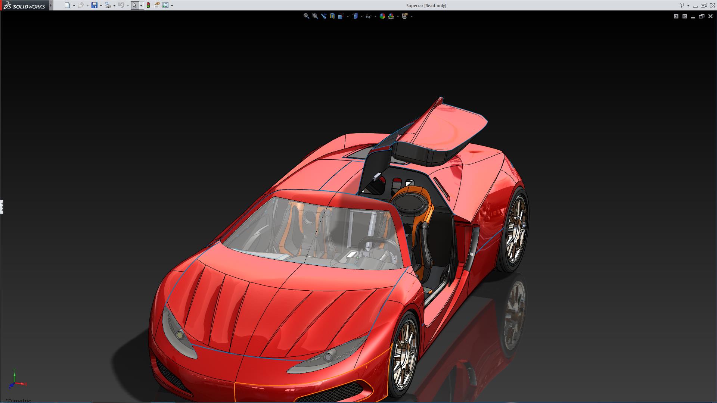Screen dimensions: 717x403
Task: Toggle the Select arrow tool
Action: (x=134, y=5)
